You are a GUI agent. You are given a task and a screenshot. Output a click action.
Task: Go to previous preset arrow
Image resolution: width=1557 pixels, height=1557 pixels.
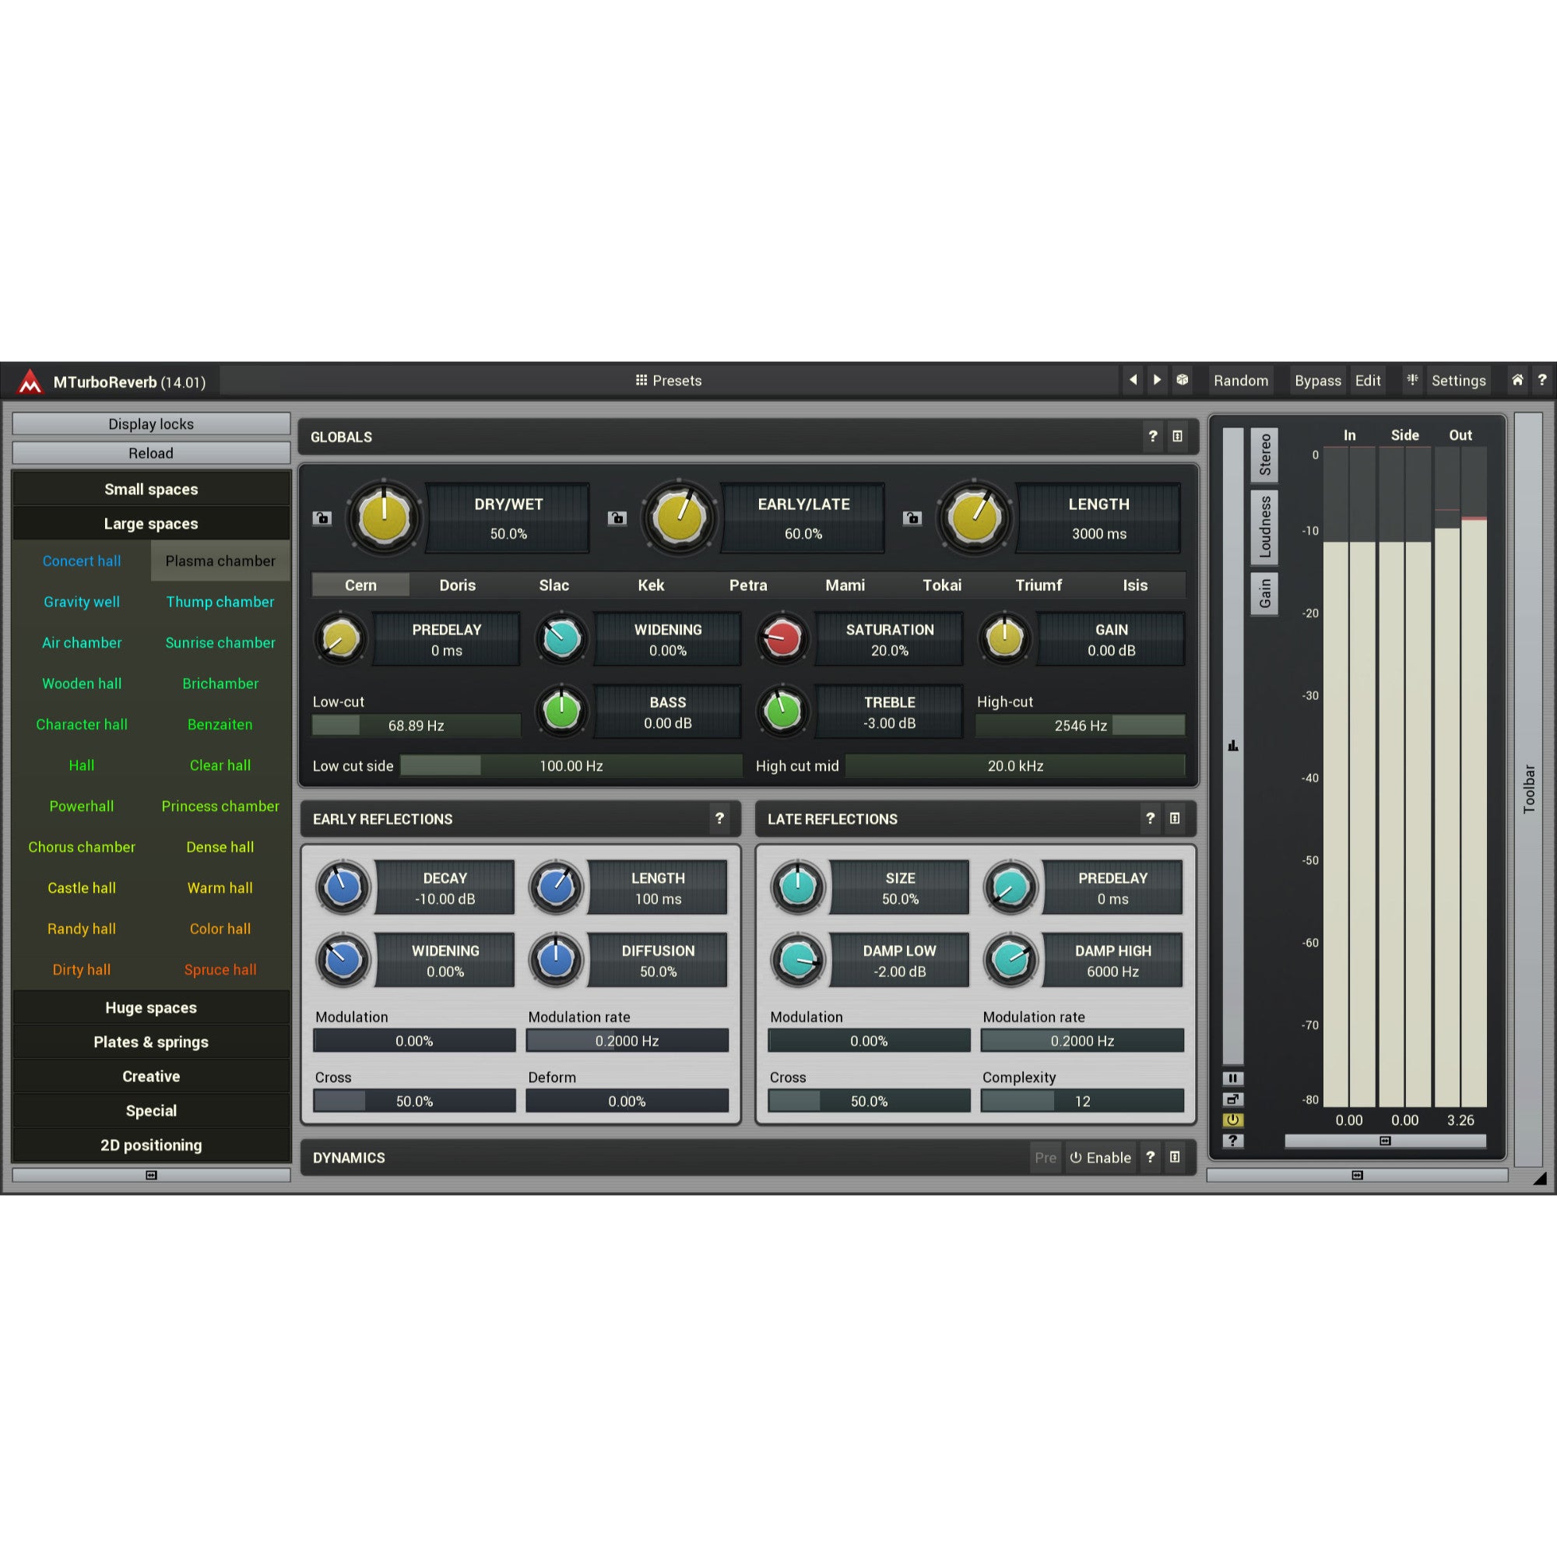point(1133,380)
